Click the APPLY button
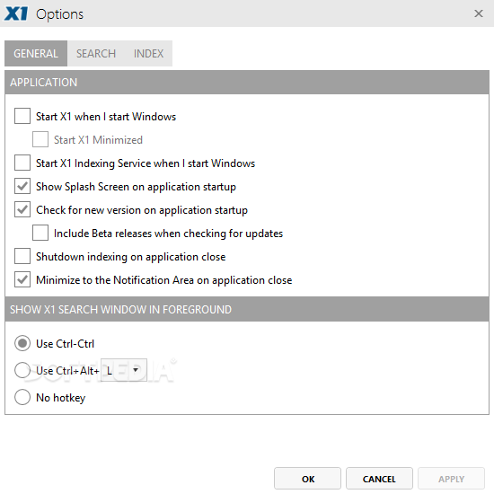 click(x=451, y=479)
